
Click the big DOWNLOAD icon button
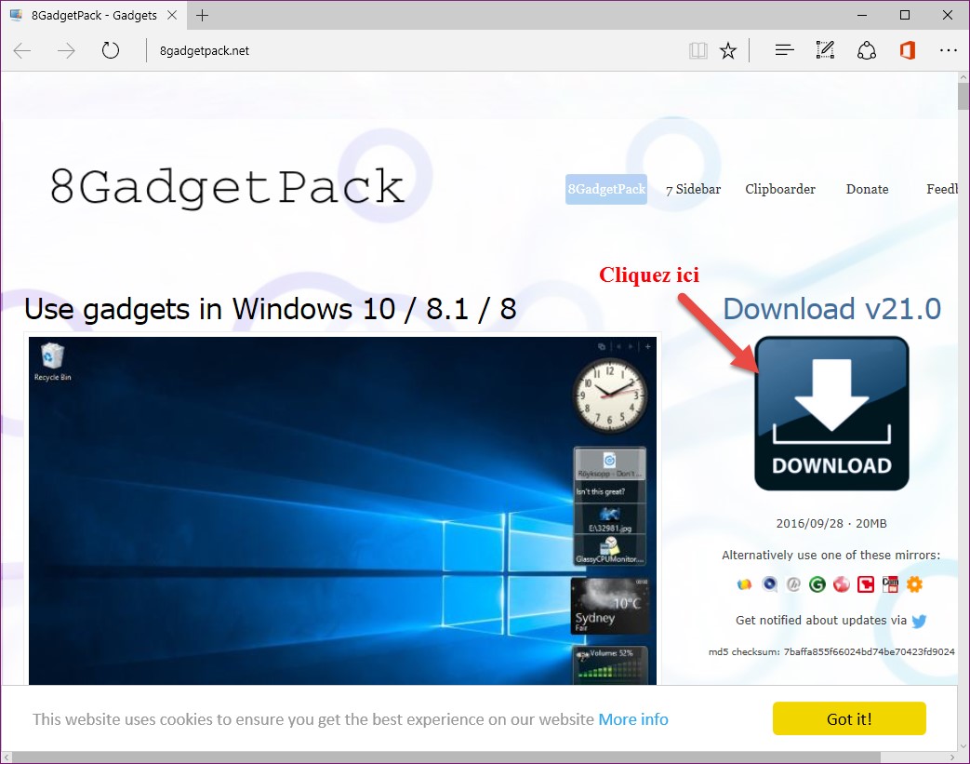point(831,413)
